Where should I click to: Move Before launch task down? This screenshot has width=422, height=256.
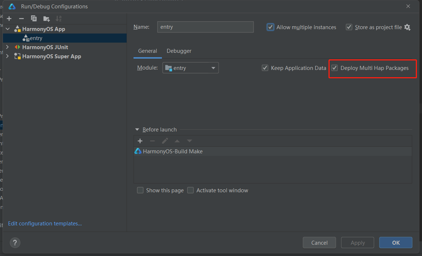(190, 141)
